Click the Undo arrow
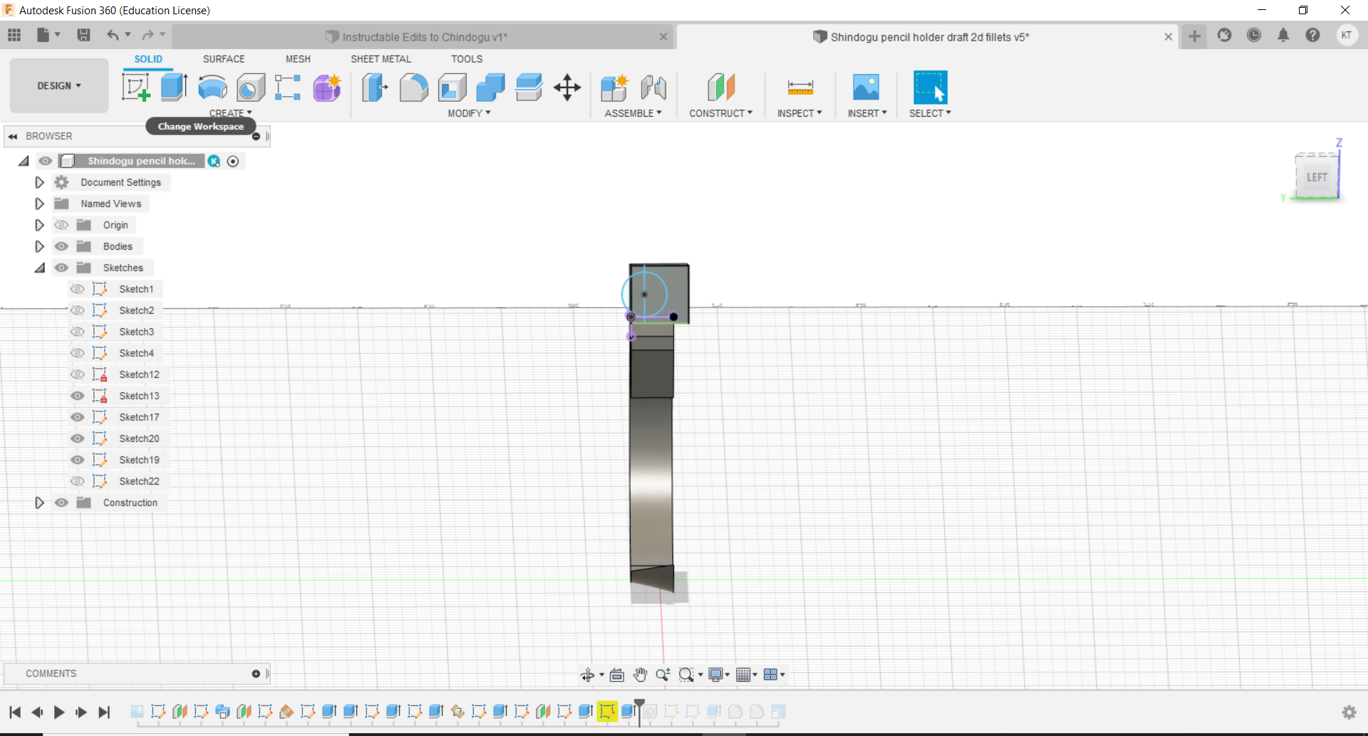 (x=113, y=35)
